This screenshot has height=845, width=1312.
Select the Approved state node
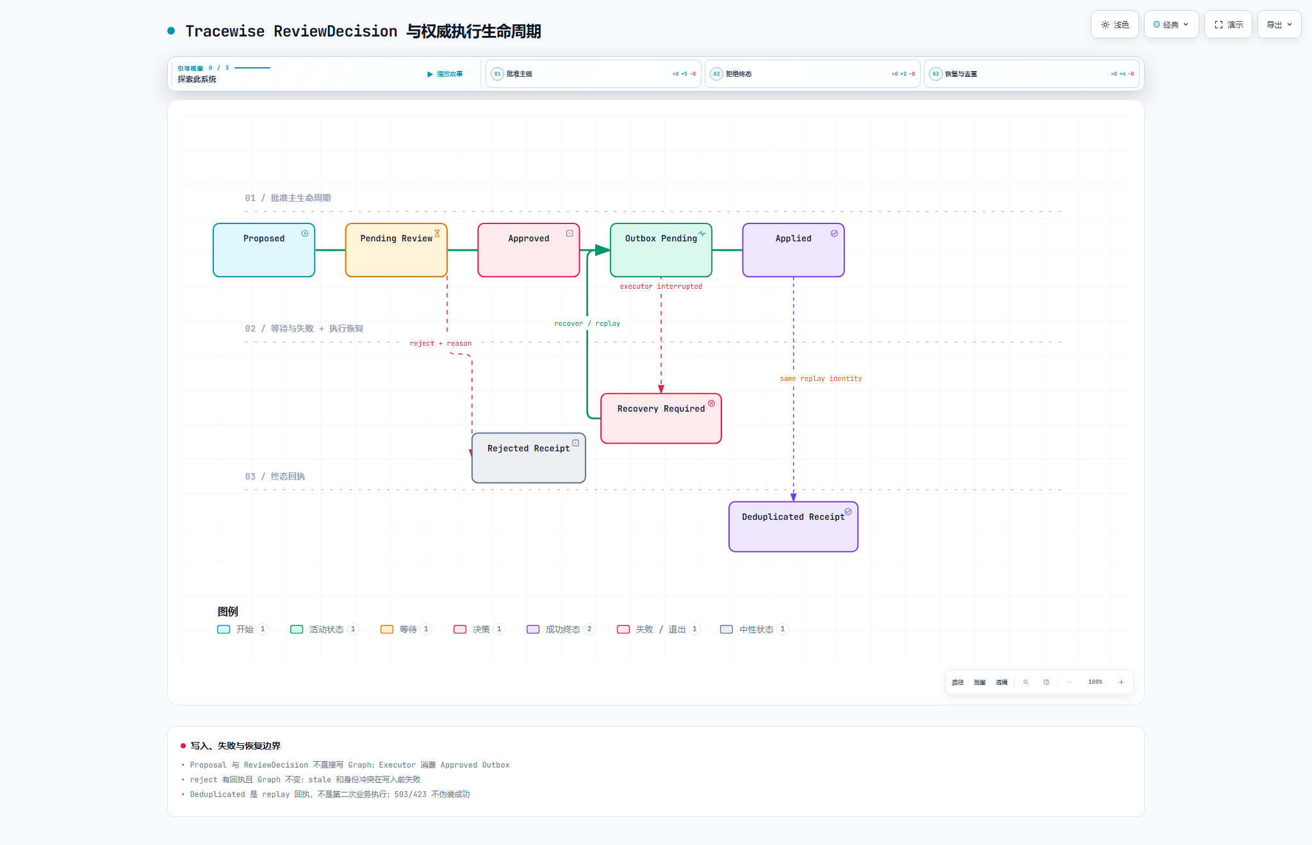click(529, 250)
